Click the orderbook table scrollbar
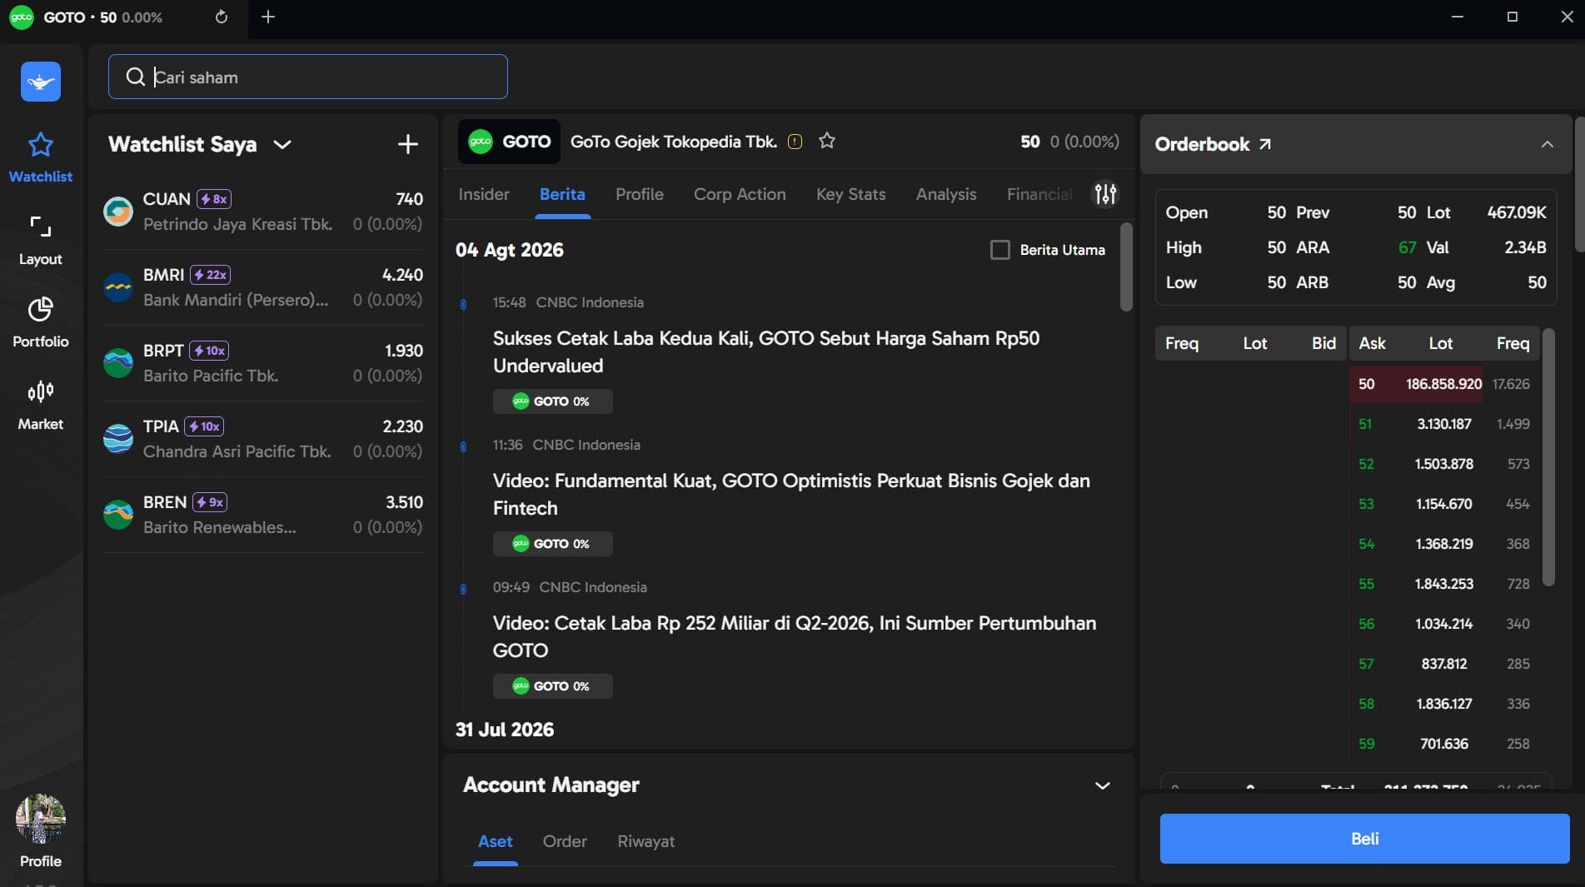This screenshot has height=887, width=1585. pyautogui.click(x=1548, y=457)
